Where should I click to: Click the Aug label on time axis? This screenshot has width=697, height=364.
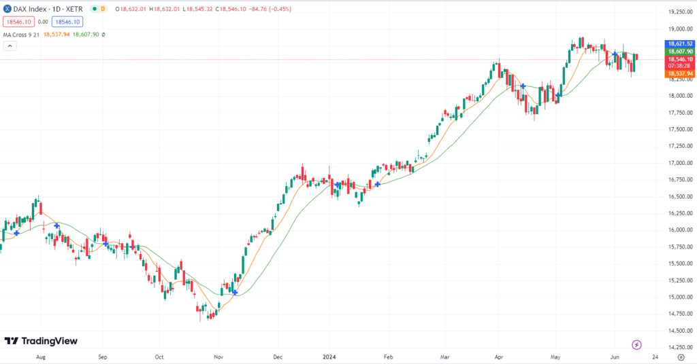click(40, 357)
